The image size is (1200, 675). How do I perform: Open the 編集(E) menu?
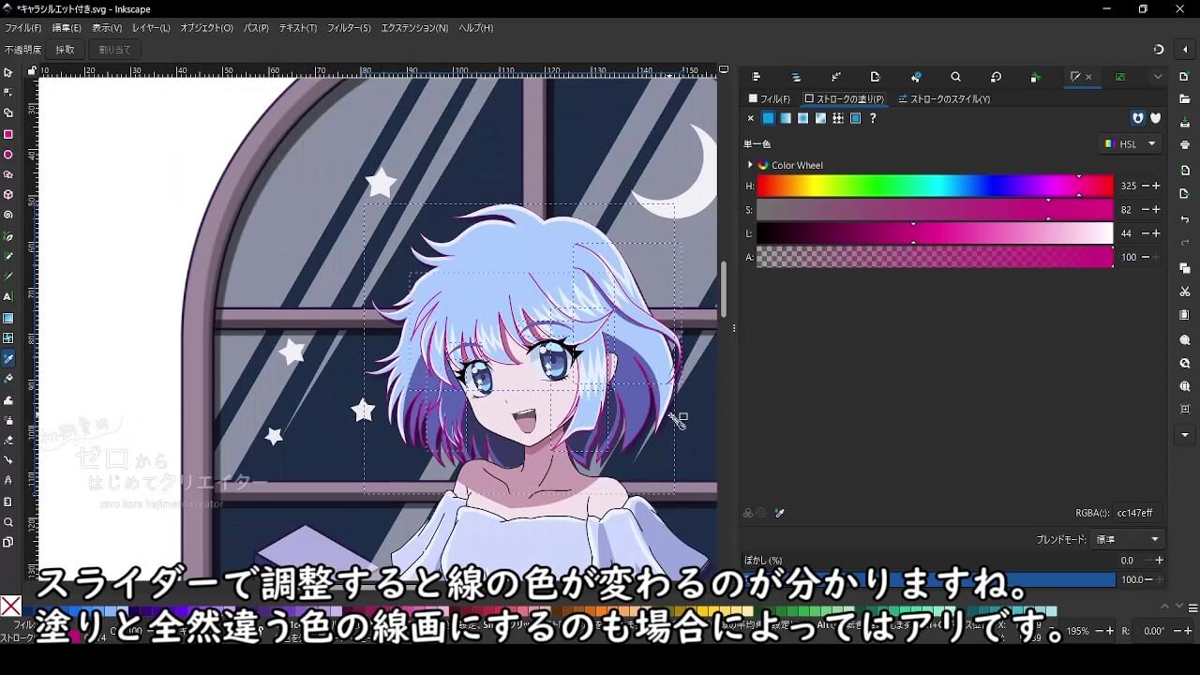point(67,28)
